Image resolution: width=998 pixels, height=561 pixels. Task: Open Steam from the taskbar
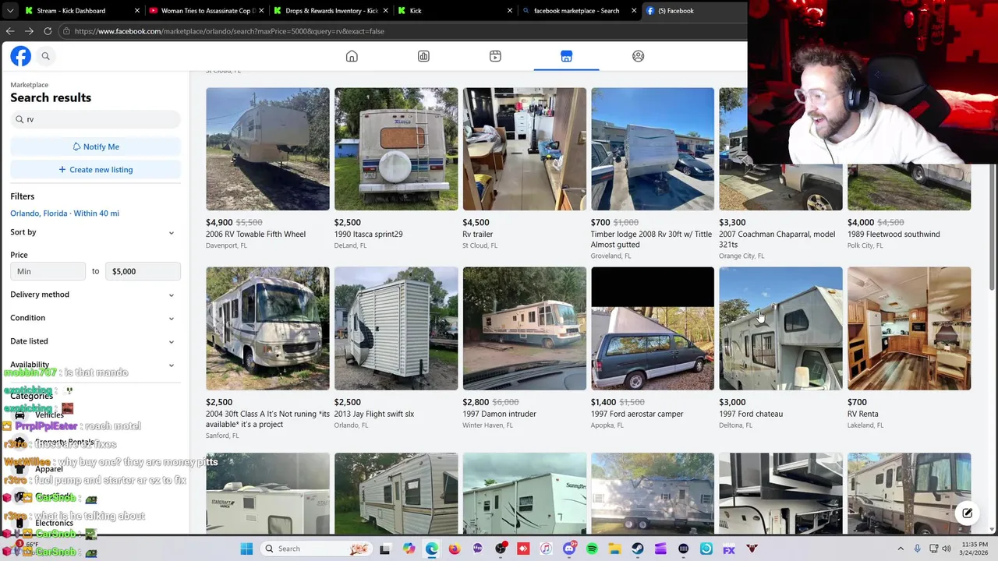(x=638, y=549)
